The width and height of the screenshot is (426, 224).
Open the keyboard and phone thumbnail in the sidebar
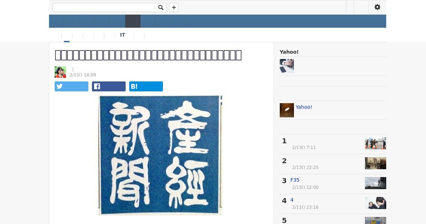(x=287, y=66)
